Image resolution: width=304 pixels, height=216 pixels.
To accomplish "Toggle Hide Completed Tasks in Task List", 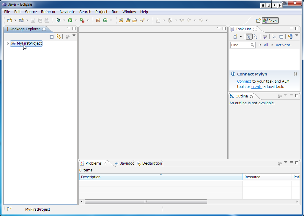I will 274,37.
